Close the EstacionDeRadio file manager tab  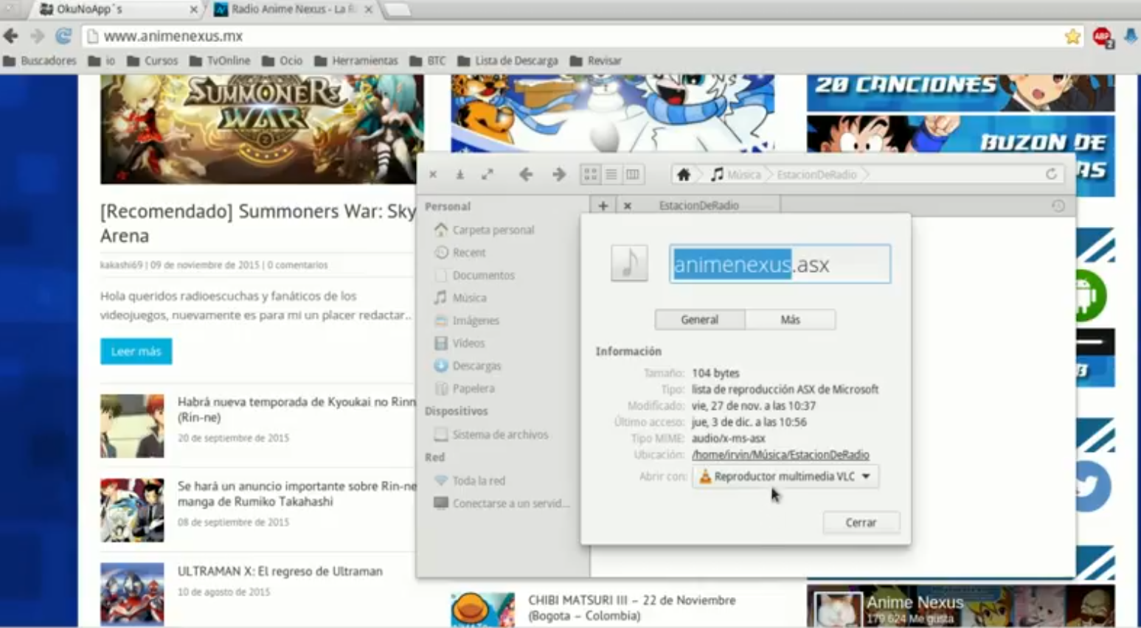627,206
